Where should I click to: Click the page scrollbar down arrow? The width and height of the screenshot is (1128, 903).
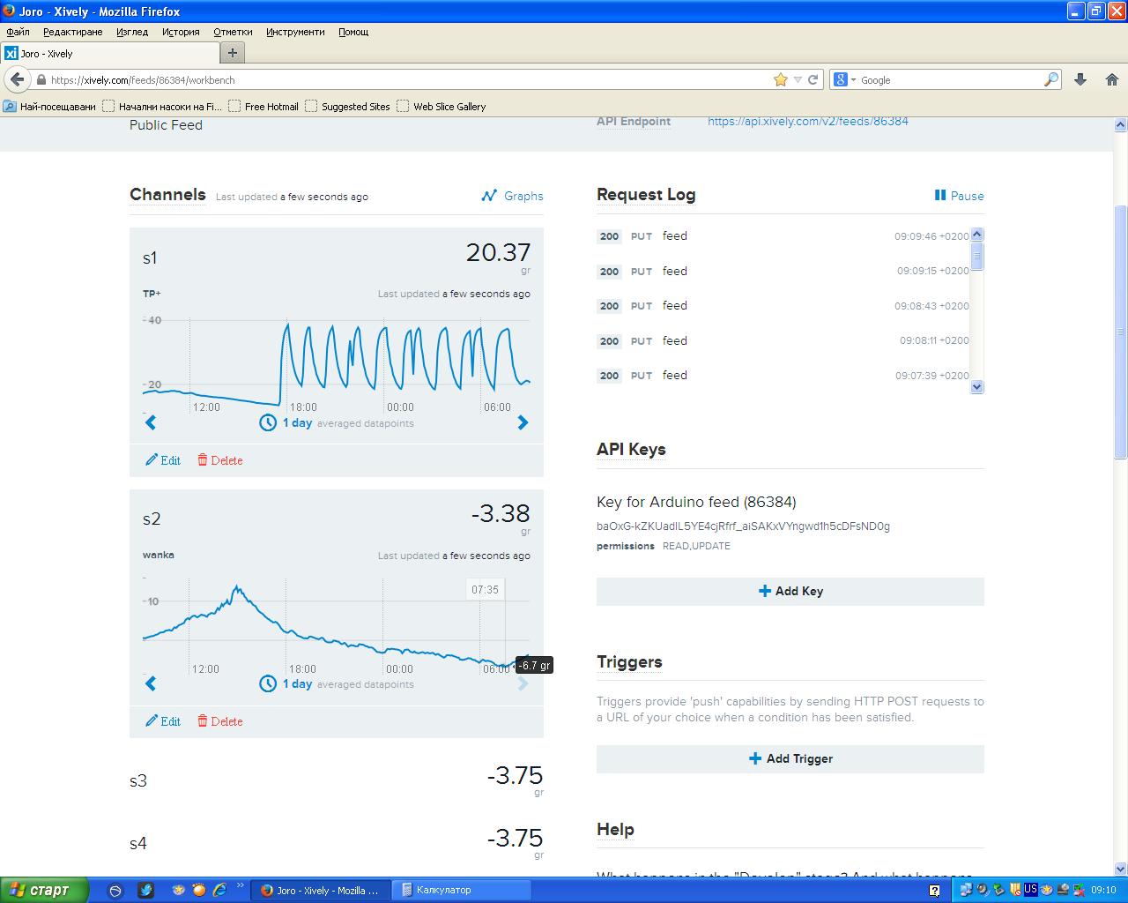[x=1121, y=869]
